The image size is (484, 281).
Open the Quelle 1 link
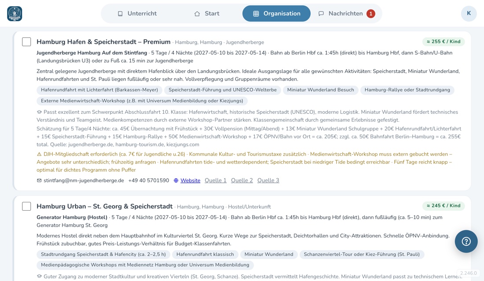pos(216,180)
